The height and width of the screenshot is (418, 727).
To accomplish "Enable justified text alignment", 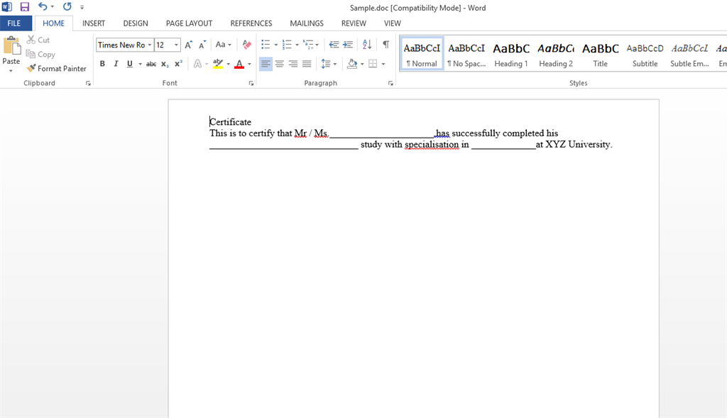I will [x=307, y=63].
